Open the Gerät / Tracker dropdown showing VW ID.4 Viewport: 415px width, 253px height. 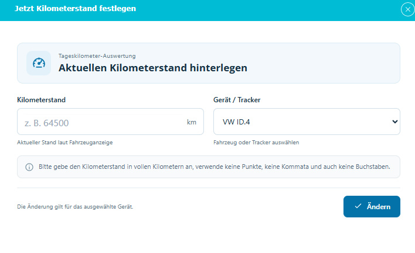tap(307, 122)
